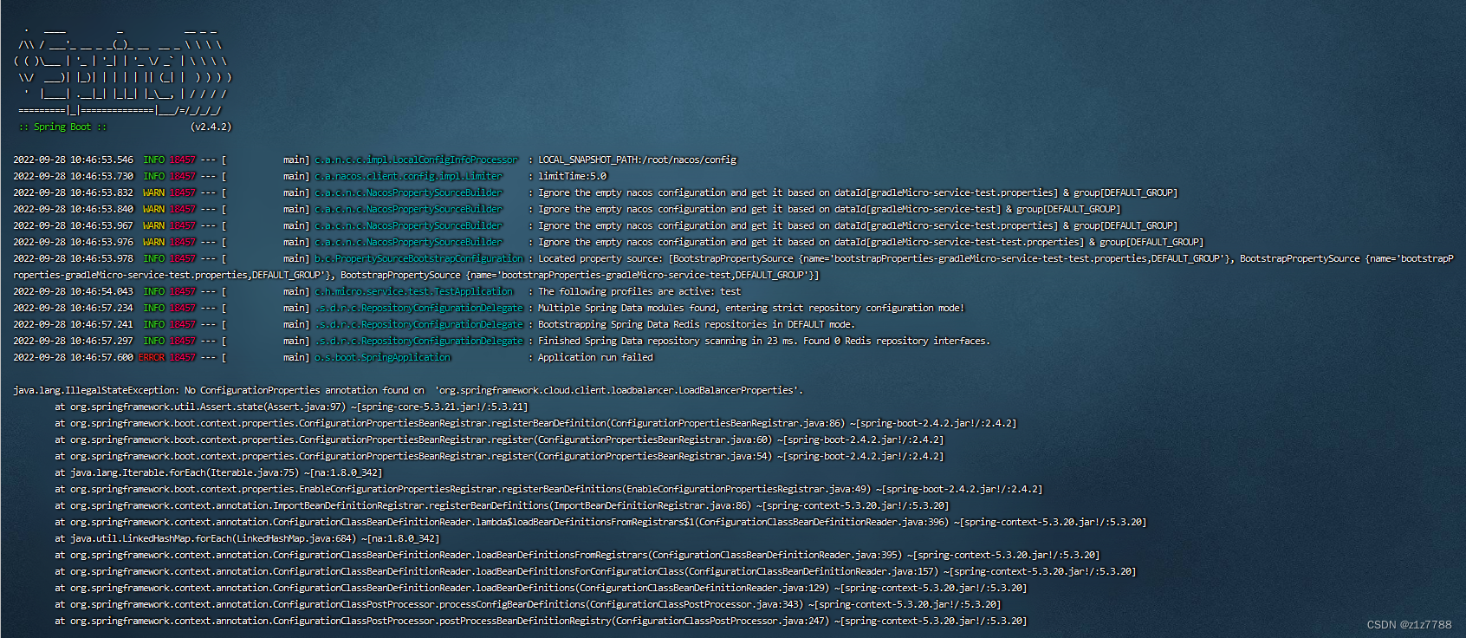Screen dimensions: 1466x638
Task: Click the Assert.state(Assert.java:97) stack frame
Action: pyautogui.click(x=291, y=407)
